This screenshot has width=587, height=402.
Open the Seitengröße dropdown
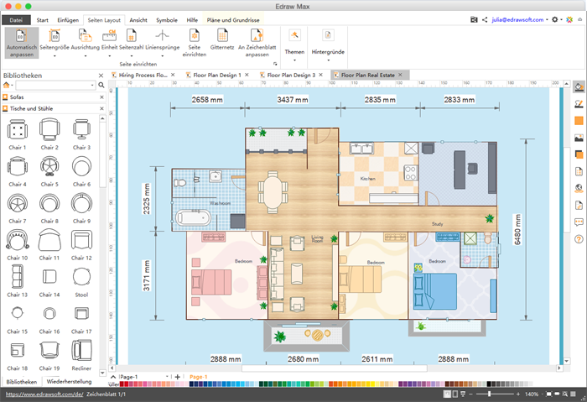pos(55,40)
